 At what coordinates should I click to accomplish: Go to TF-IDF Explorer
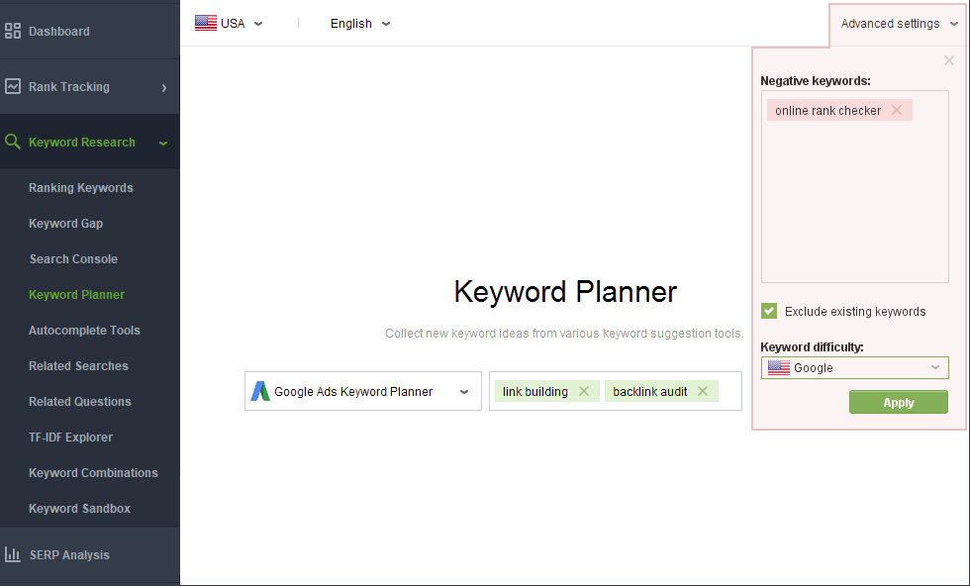click(70, 437)
